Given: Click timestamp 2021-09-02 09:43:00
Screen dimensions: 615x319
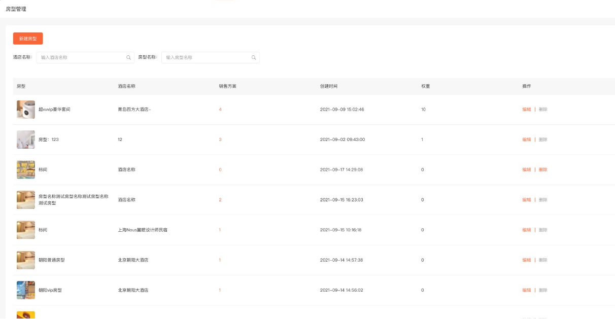Looking at the screenshot, I should point(343,139).
